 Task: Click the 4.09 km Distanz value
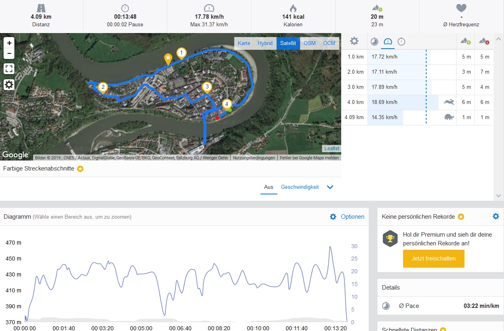point(41,17)
